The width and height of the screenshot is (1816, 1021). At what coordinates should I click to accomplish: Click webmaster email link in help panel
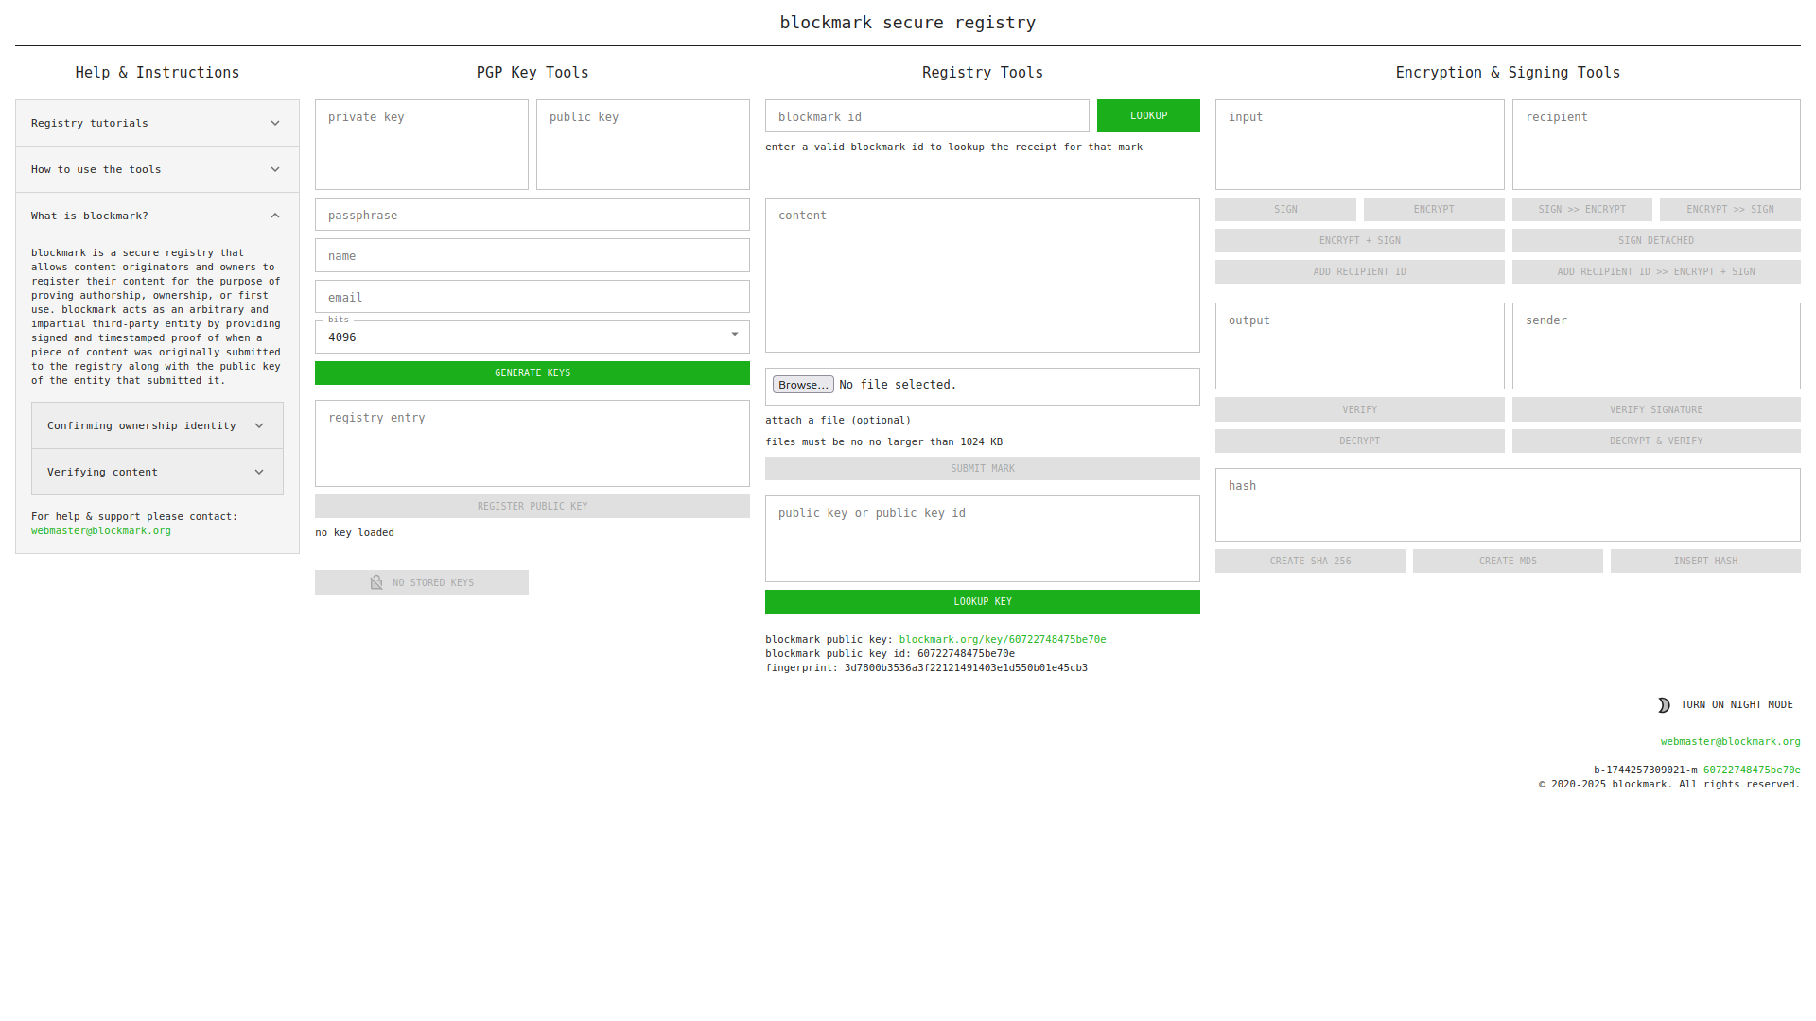click(x=101, y=531)
